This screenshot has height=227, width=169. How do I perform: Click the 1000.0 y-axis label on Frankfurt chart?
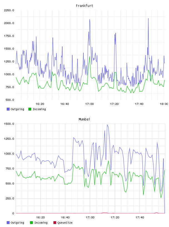click(x=9, y=74)
